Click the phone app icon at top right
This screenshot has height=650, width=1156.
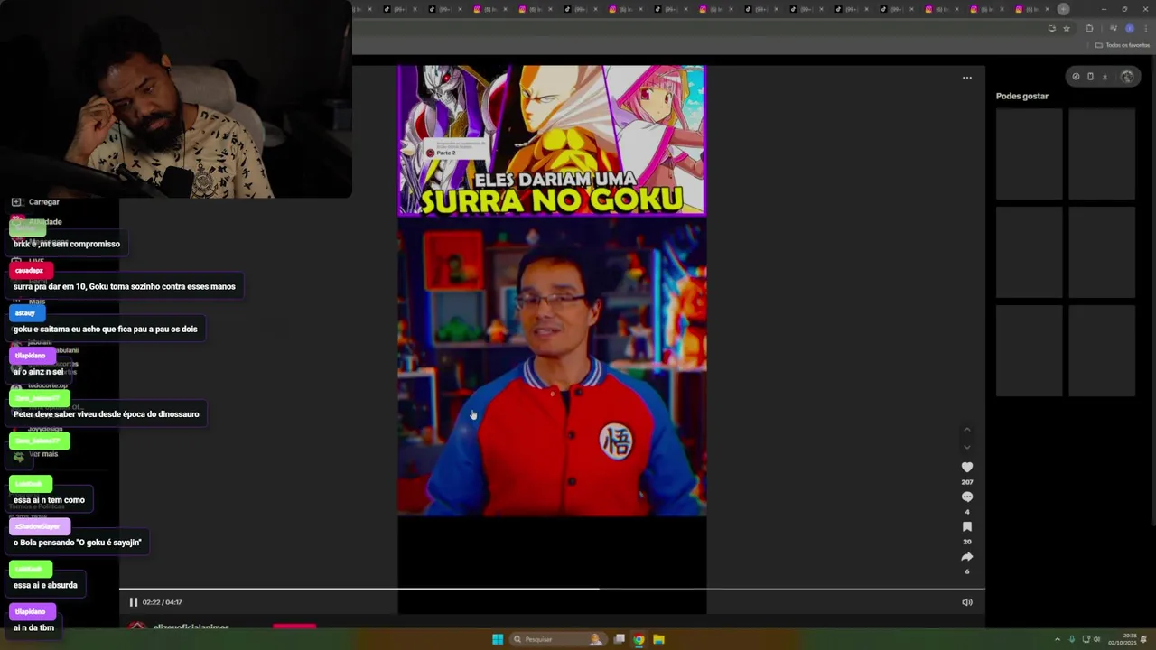tap(1090, 77)
